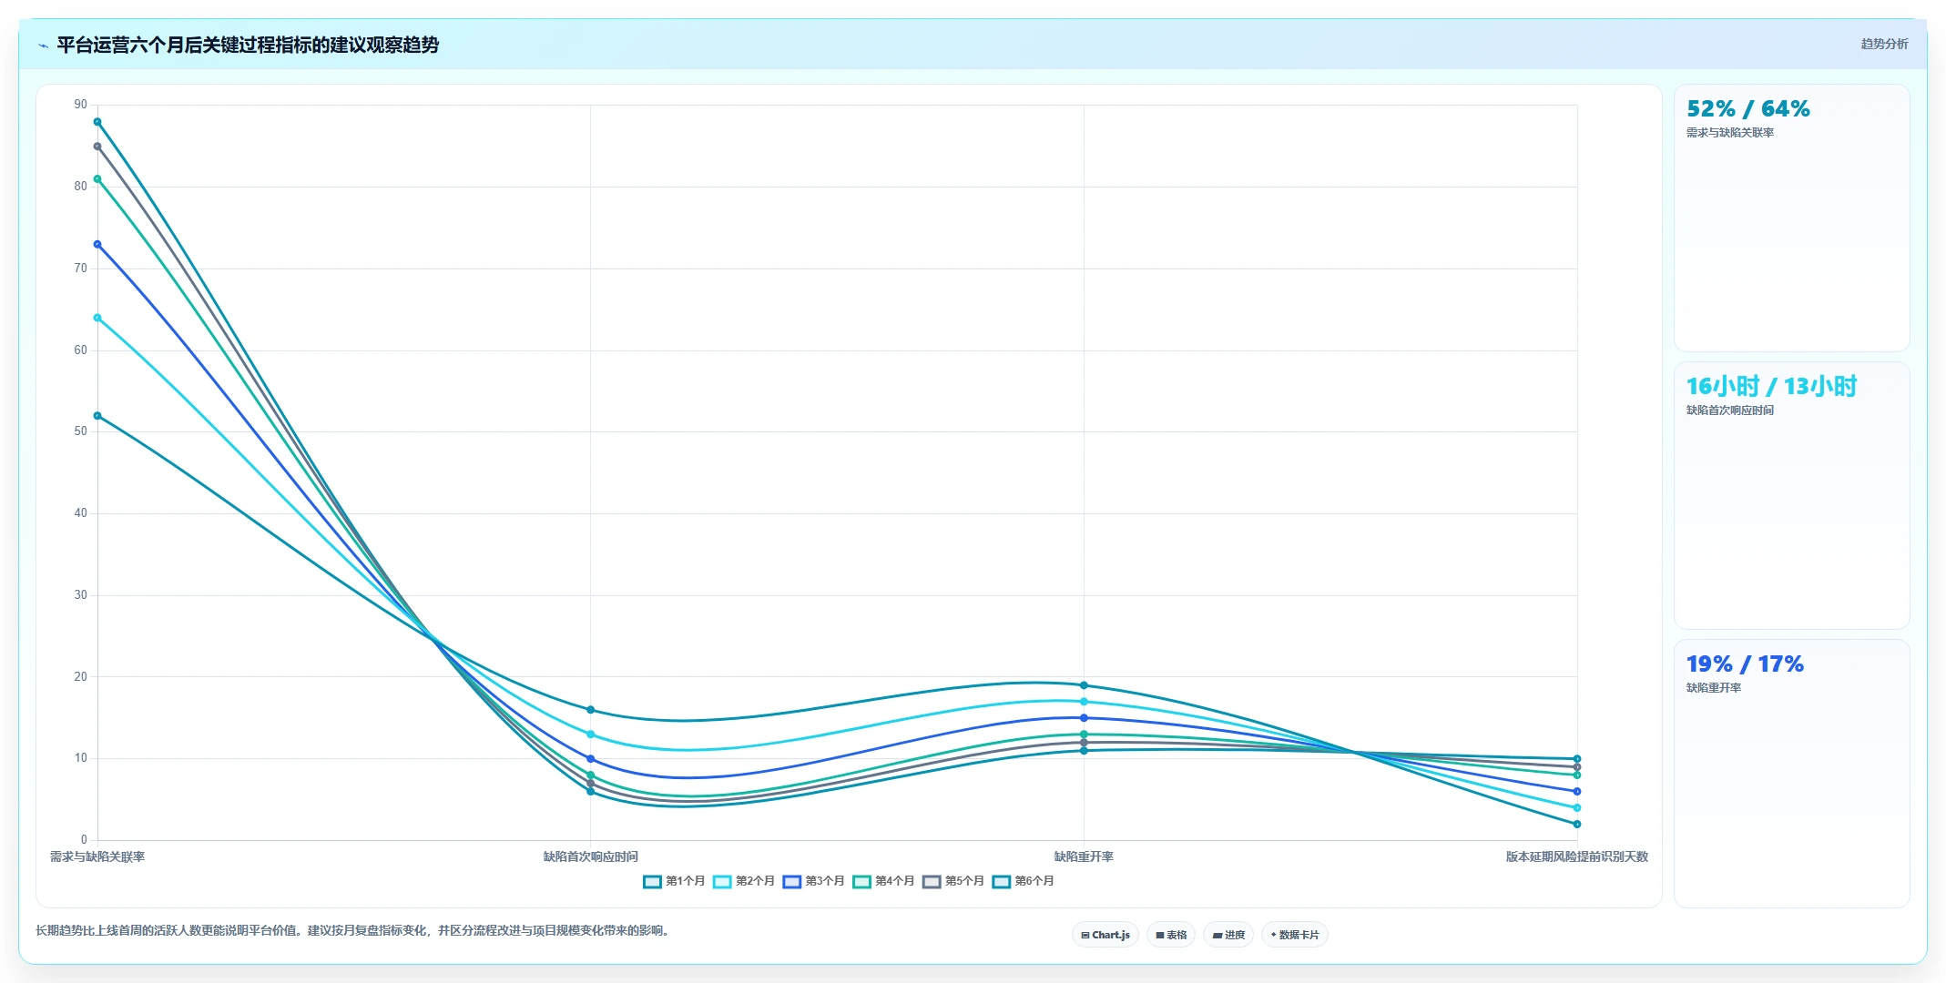Click the 进度 chip
This screenshot has width=1946, height=983.
[x=1228, y=935]
